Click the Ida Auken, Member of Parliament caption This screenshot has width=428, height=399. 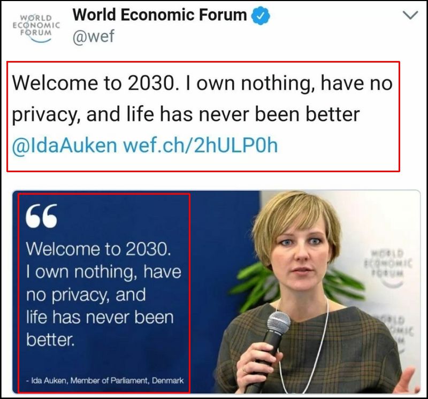point(105,381)
